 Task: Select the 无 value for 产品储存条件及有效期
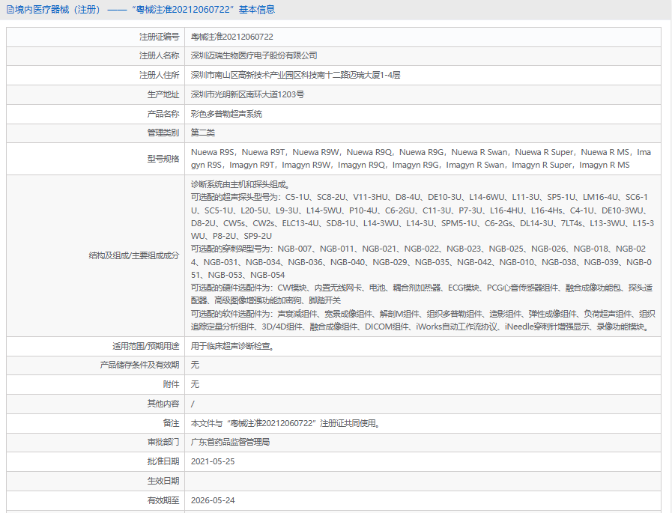coord(195,365)
